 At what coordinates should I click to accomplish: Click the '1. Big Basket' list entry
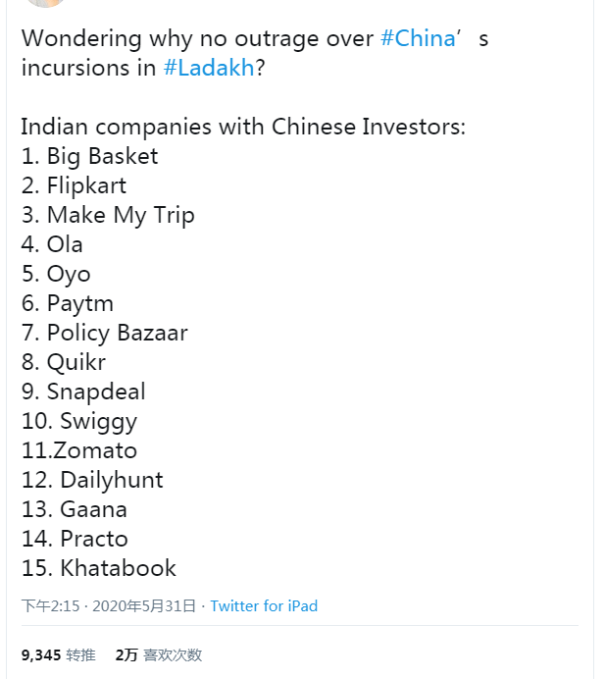(x=89, y=157)
